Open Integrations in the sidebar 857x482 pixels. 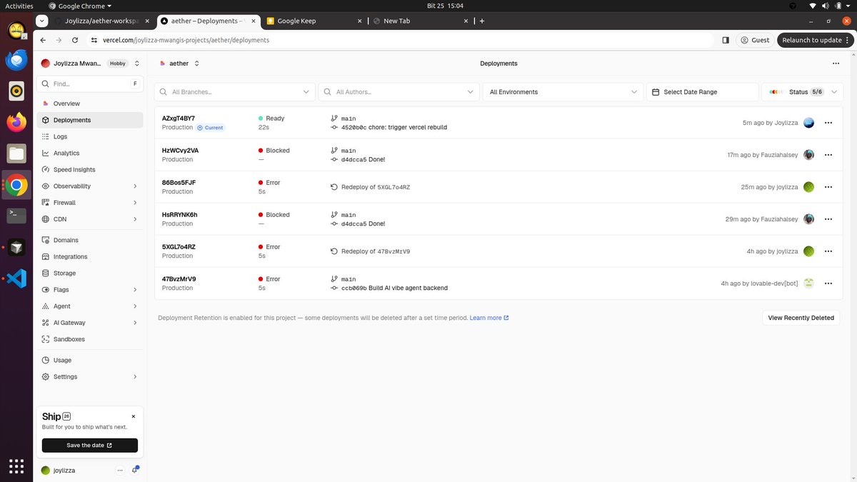[x=90, y=256]
